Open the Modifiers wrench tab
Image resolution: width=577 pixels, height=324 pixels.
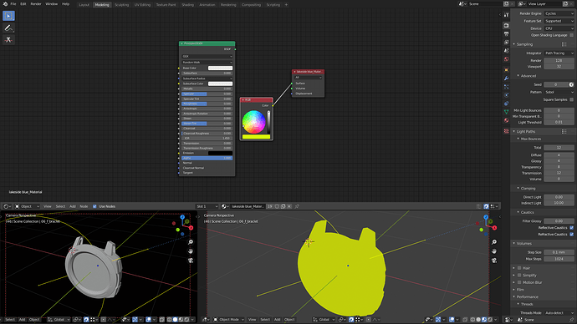click(x=507, y=78)
